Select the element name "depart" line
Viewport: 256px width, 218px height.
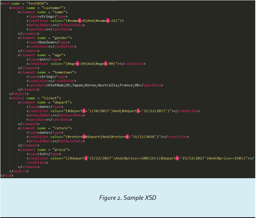point(45,102)
